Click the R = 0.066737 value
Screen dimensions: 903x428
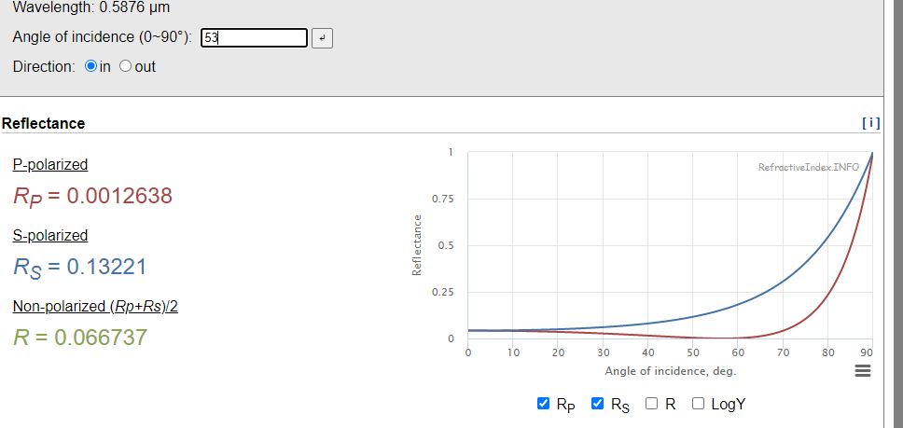click(x=80, y=337)
